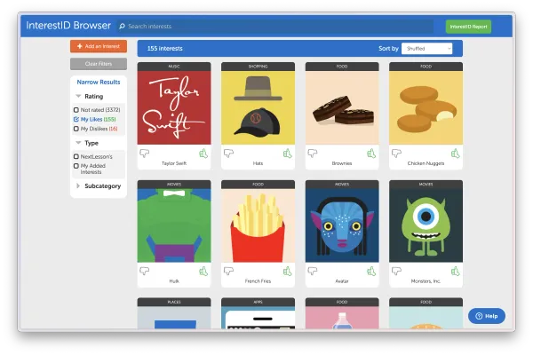Viewport: 533px width, 355px height.
Task: Click thumbs down on Taylor Swift card
Action: click(145, 154)
